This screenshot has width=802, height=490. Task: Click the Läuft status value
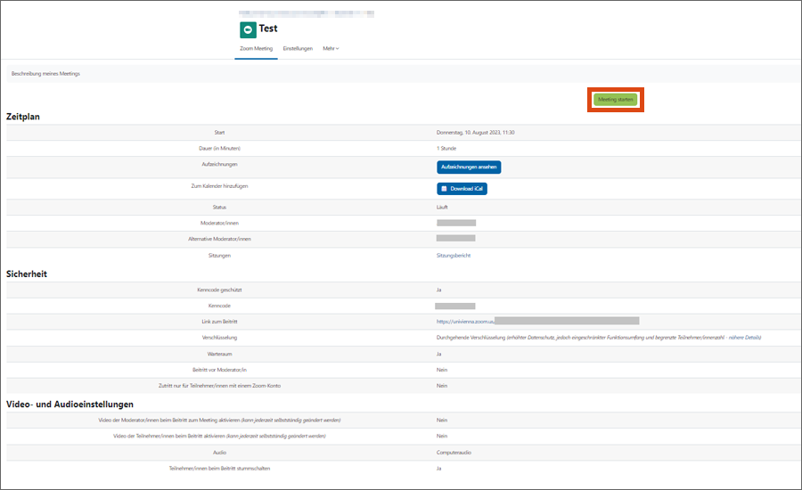pos(443,207)
